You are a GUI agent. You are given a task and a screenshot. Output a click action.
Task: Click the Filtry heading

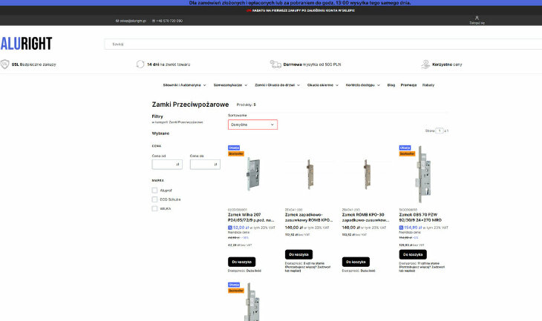click(157, 116)
